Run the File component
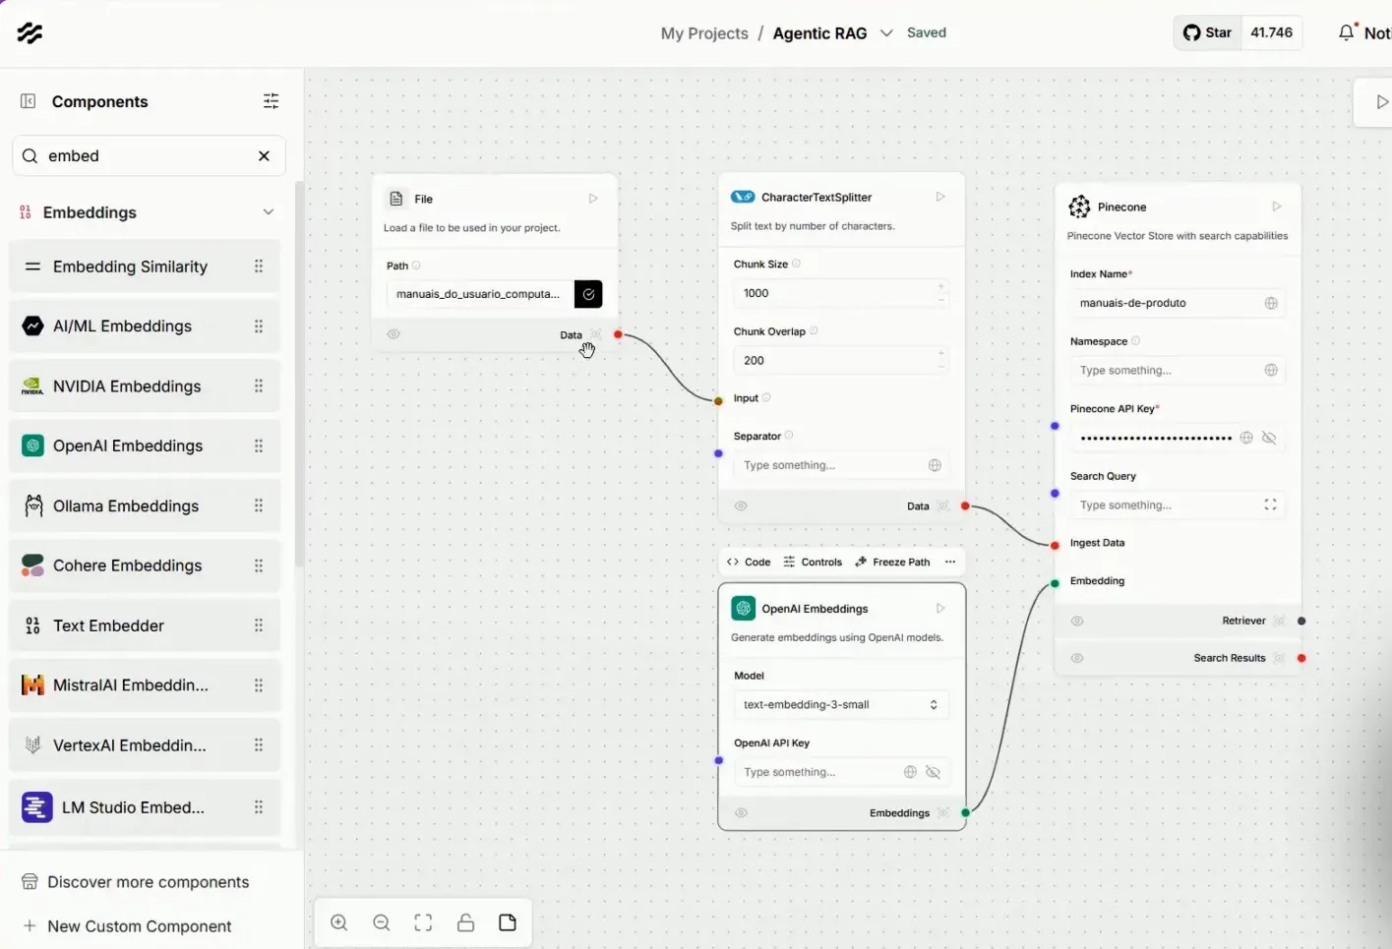Screen dimensions: 1392x949 [x=593, y=199]
